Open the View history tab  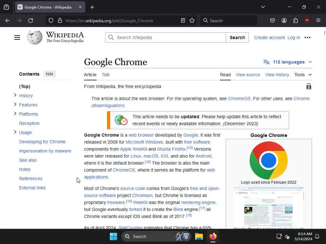pyautogui.click(x=277, y=75)
